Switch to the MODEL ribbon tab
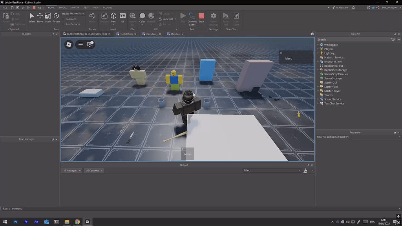The width and height of the screenshot is (402, 226). (63, 7)
